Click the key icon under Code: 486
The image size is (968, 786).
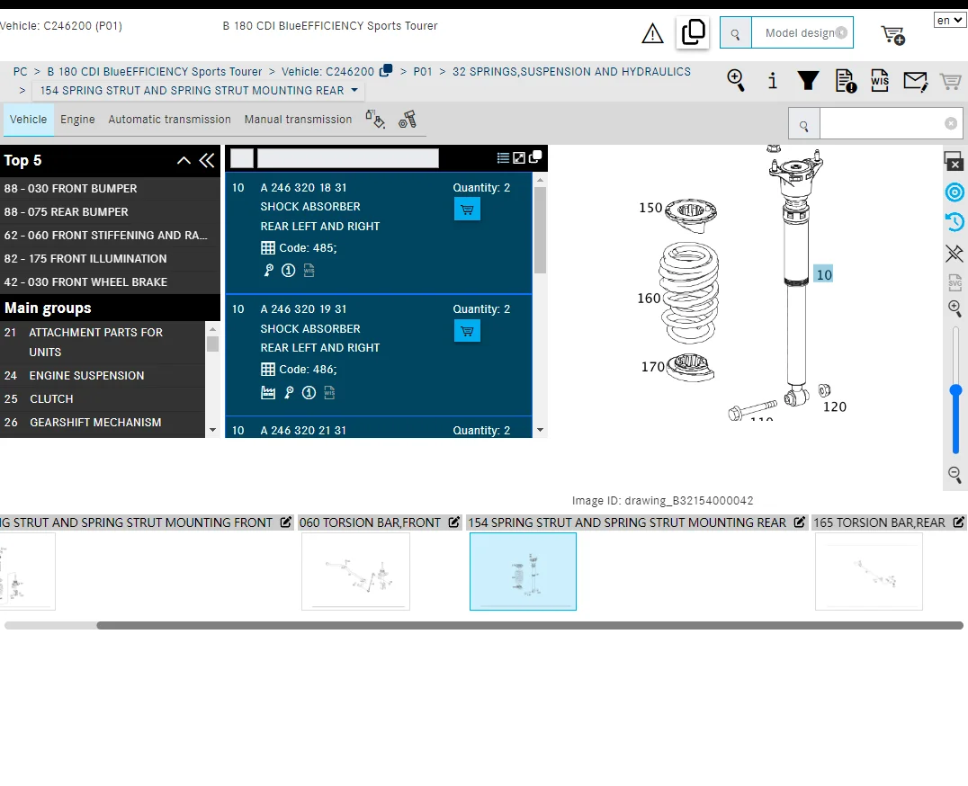click(x=289, y=392)
